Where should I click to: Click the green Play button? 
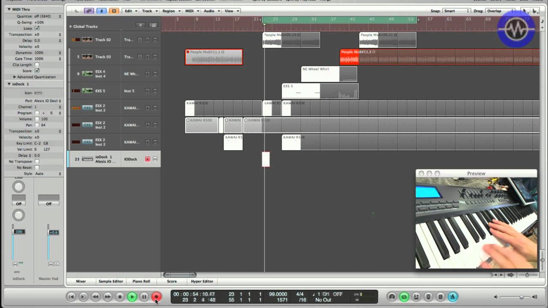click(x=132, y=296)
